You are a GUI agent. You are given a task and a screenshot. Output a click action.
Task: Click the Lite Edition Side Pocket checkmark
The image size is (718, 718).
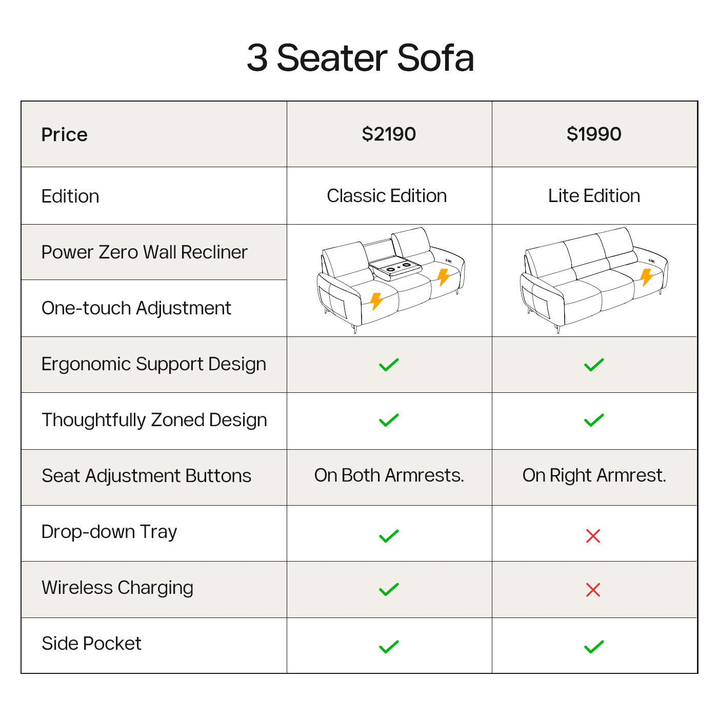594,647
